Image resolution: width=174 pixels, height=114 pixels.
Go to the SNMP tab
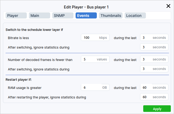pos(63,16)
